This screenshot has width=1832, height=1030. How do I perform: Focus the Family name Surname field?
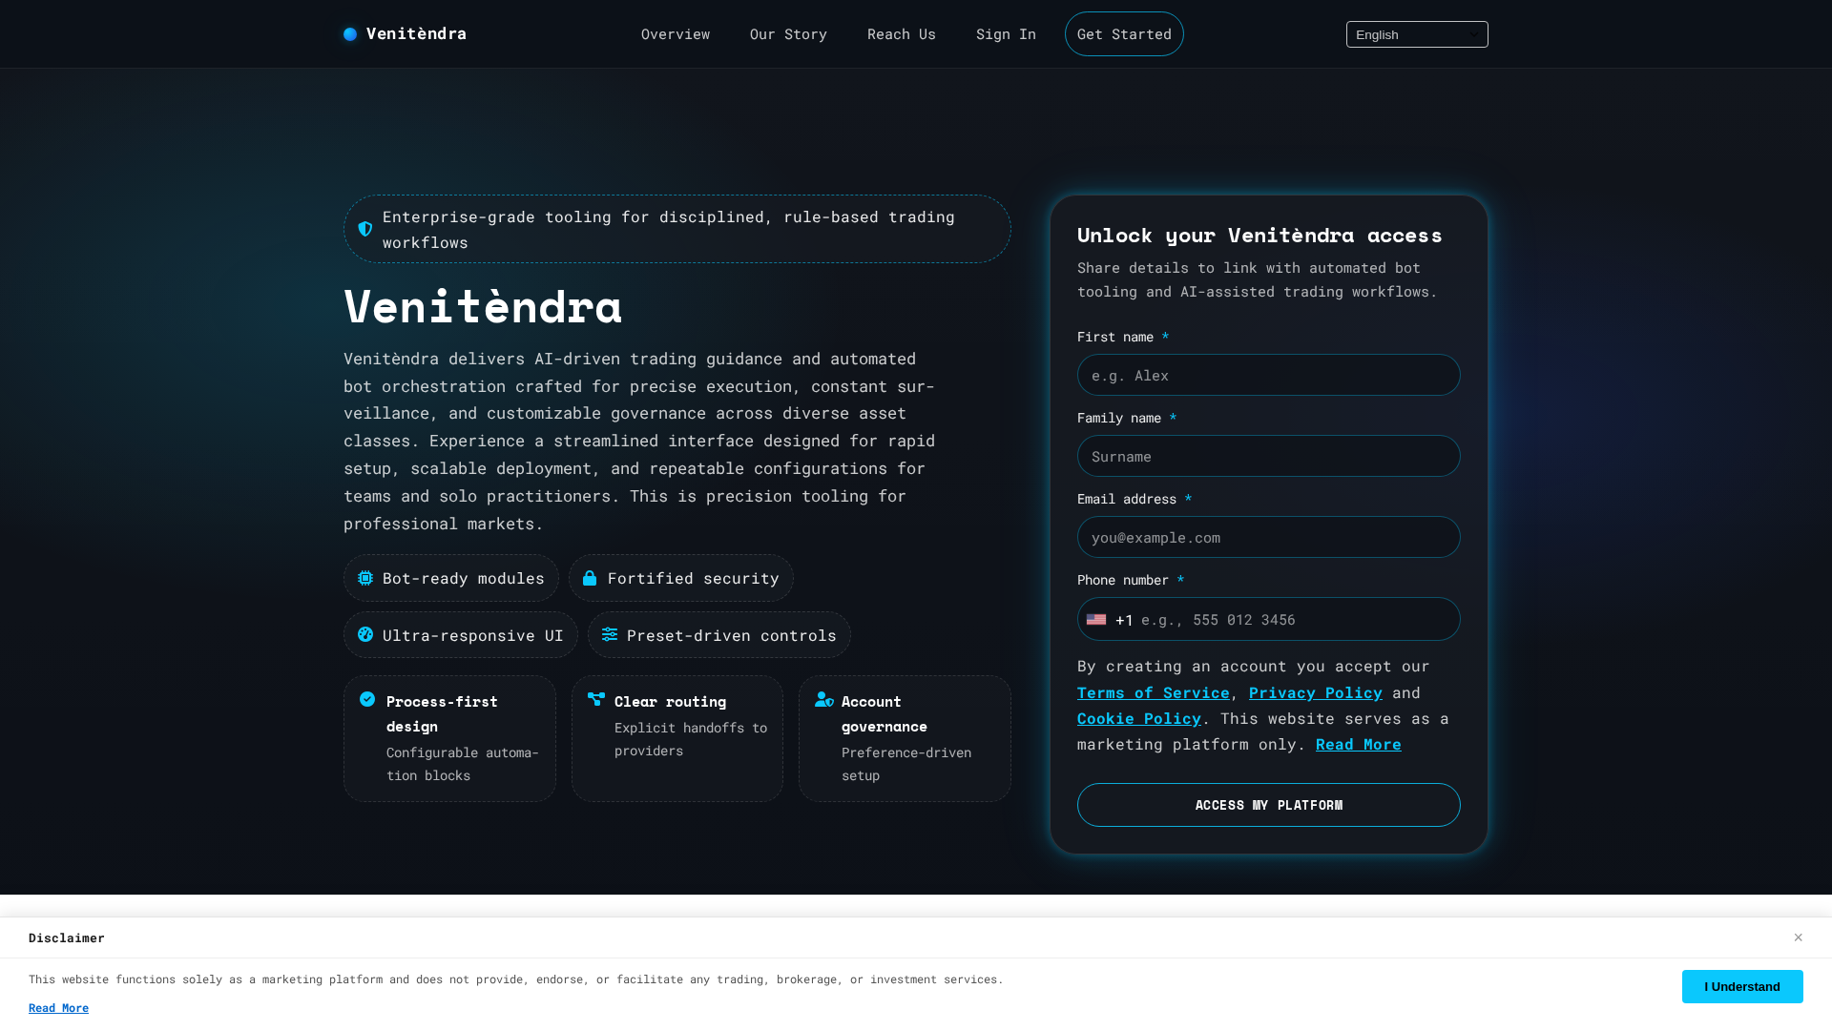click(1268, 456)
